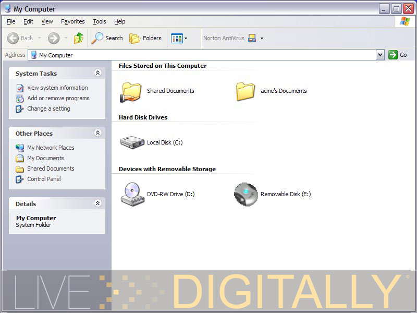Select the DVD-RW Drive (D:) icon
The height and width of the screenshot is (313, 417).
point(132,194)
